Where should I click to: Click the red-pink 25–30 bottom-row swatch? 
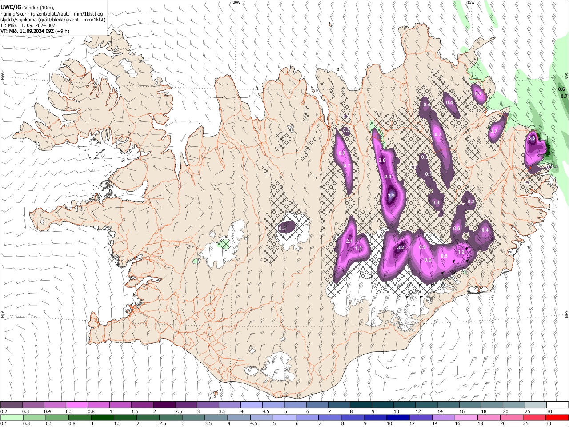(534, 417)
